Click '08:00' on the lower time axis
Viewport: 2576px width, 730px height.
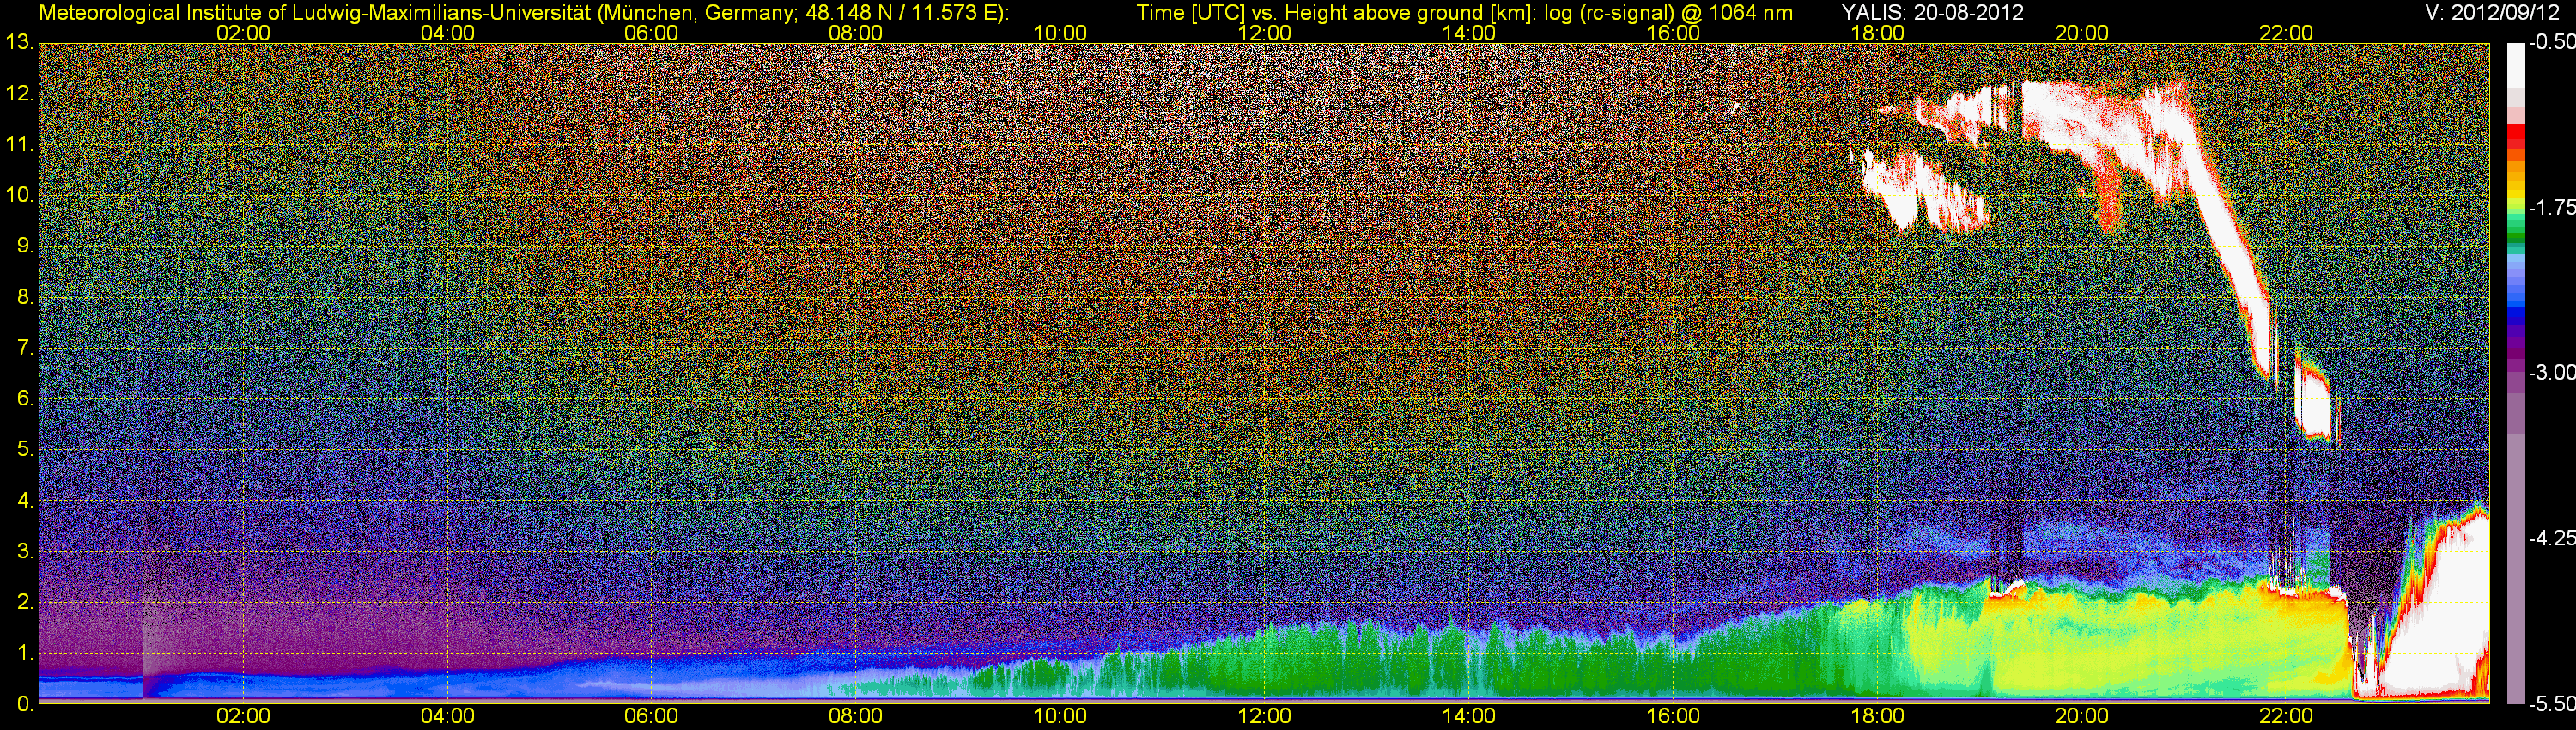coord(856,716)
